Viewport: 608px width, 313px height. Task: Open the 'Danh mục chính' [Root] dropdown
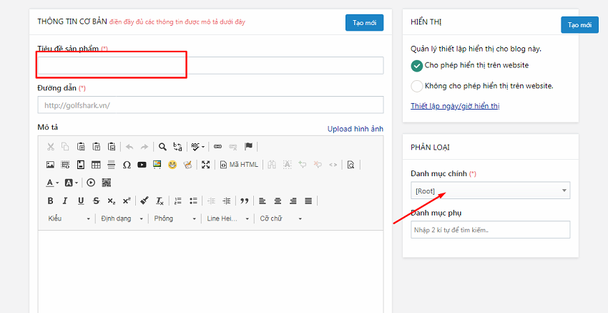point(490,191)
